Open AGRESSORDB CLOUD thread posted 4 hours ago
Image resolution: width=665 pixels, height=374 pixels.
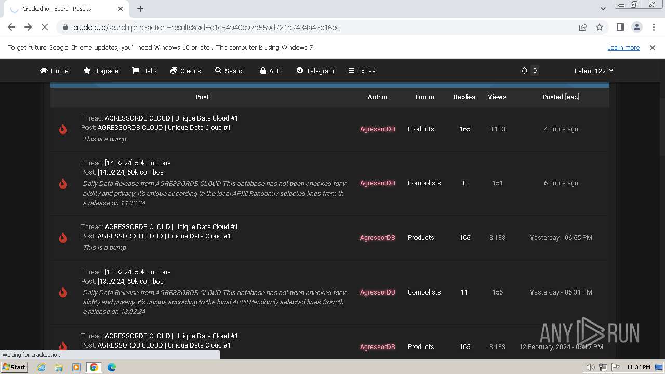coord(171,118)
